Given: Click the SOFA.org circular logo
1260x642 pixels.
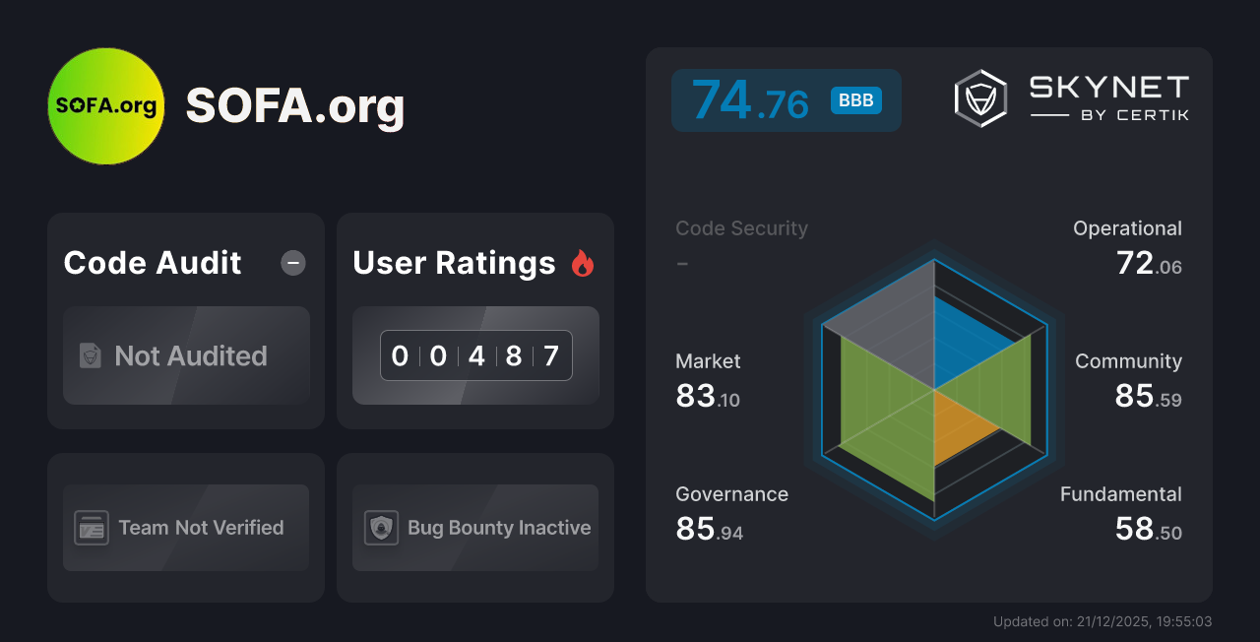Looking at the screenshot, I should [105, 104].
